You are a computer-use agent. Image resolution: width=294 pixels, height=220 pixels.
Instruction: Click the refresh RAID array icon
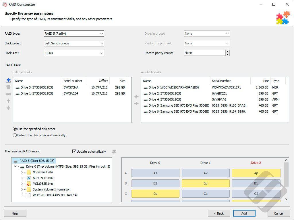114,151
